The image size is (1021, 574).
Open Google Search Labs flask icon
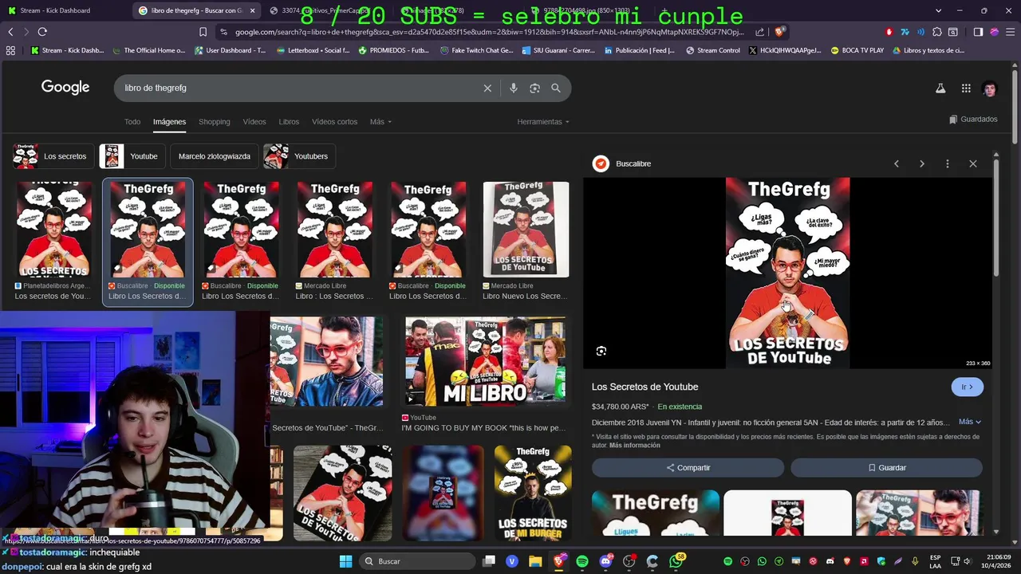point(940,88)
